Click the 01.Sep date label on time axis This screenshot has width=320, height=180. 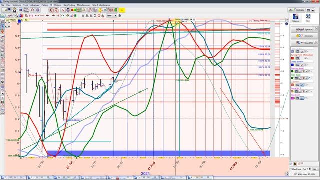(x=233, y=166)
